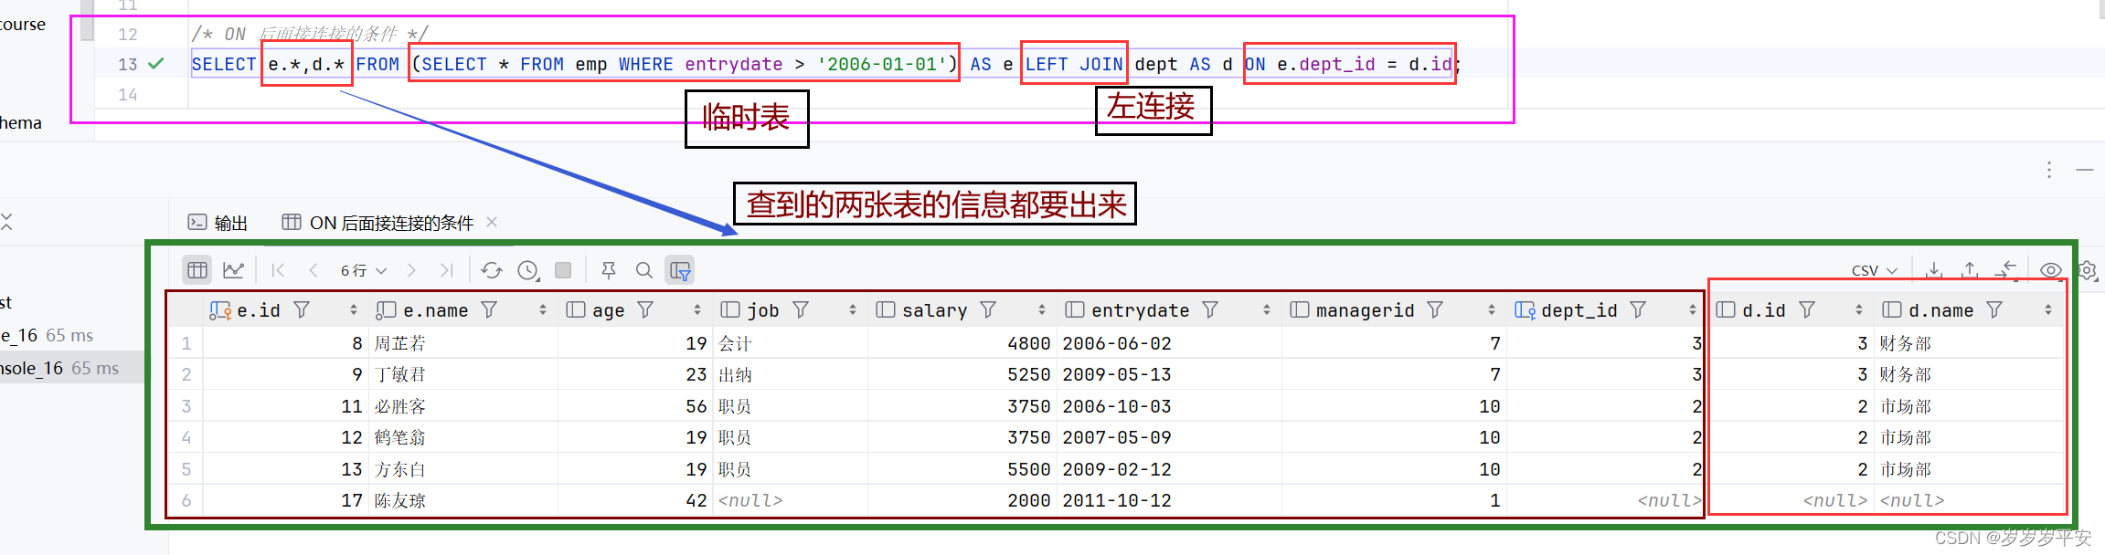Click the editor vertical scrollbar thumb

[87, 20]
